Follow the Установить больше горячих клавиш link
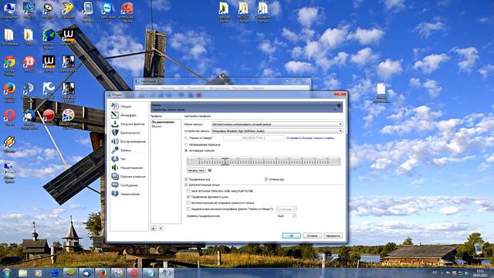 (310, 138)
